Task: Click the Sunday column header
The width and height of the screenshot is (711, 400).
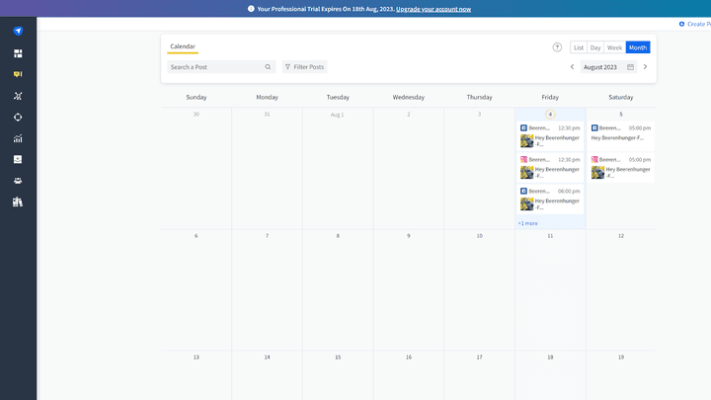Action: coord(197,97)
